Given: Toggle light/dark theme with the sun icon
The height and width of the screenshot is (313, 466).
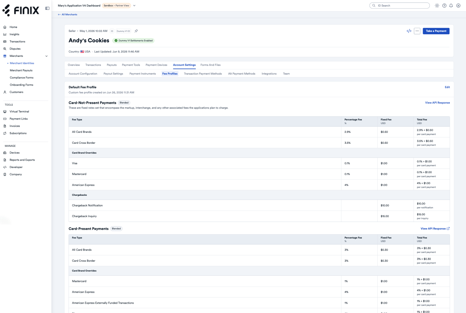Looking at the screenshot, I should (437, 5).
